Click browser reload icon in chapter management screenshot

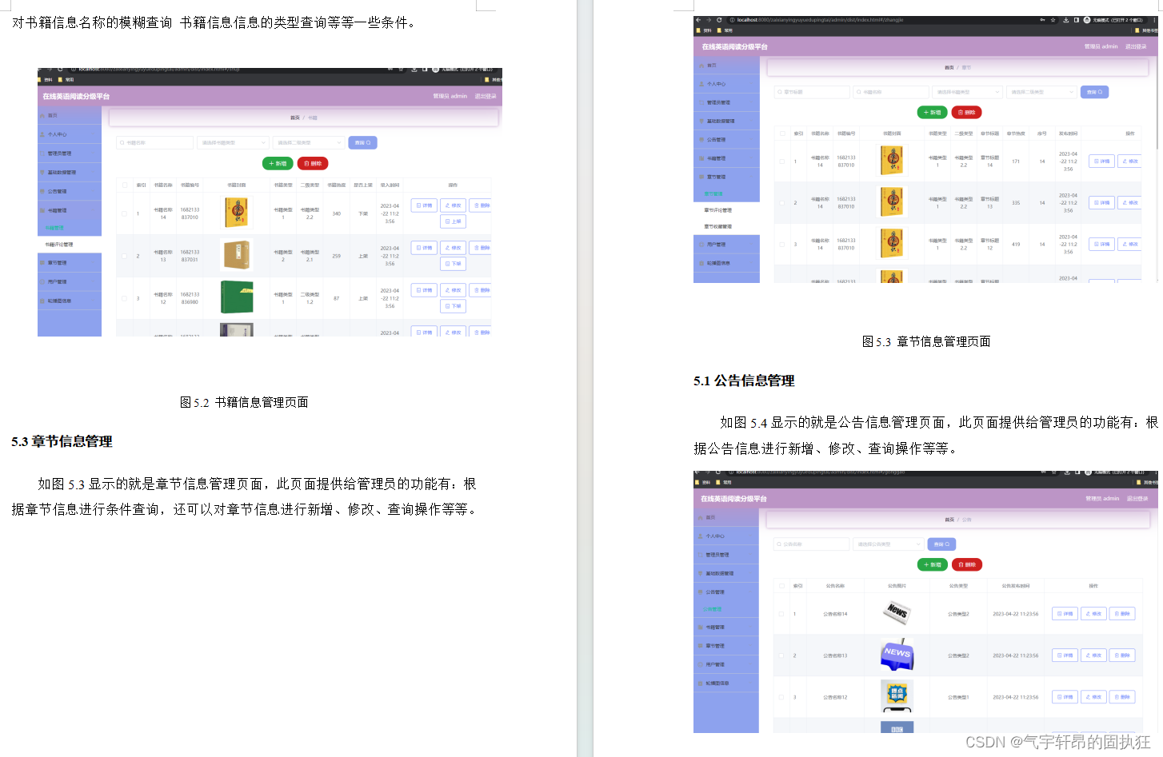(x=719, y=20)
